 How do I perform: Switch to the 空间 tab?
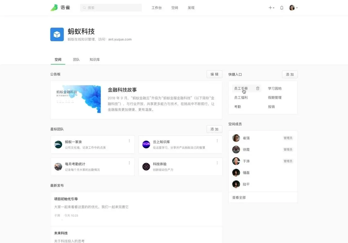pyautogui.click(x=58, y=59)
